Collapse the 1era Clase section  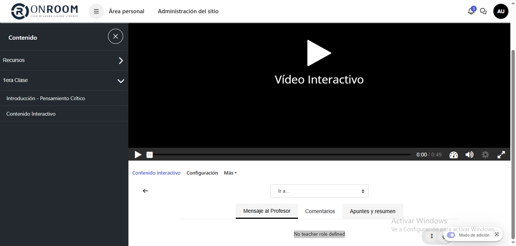(121, 81)
